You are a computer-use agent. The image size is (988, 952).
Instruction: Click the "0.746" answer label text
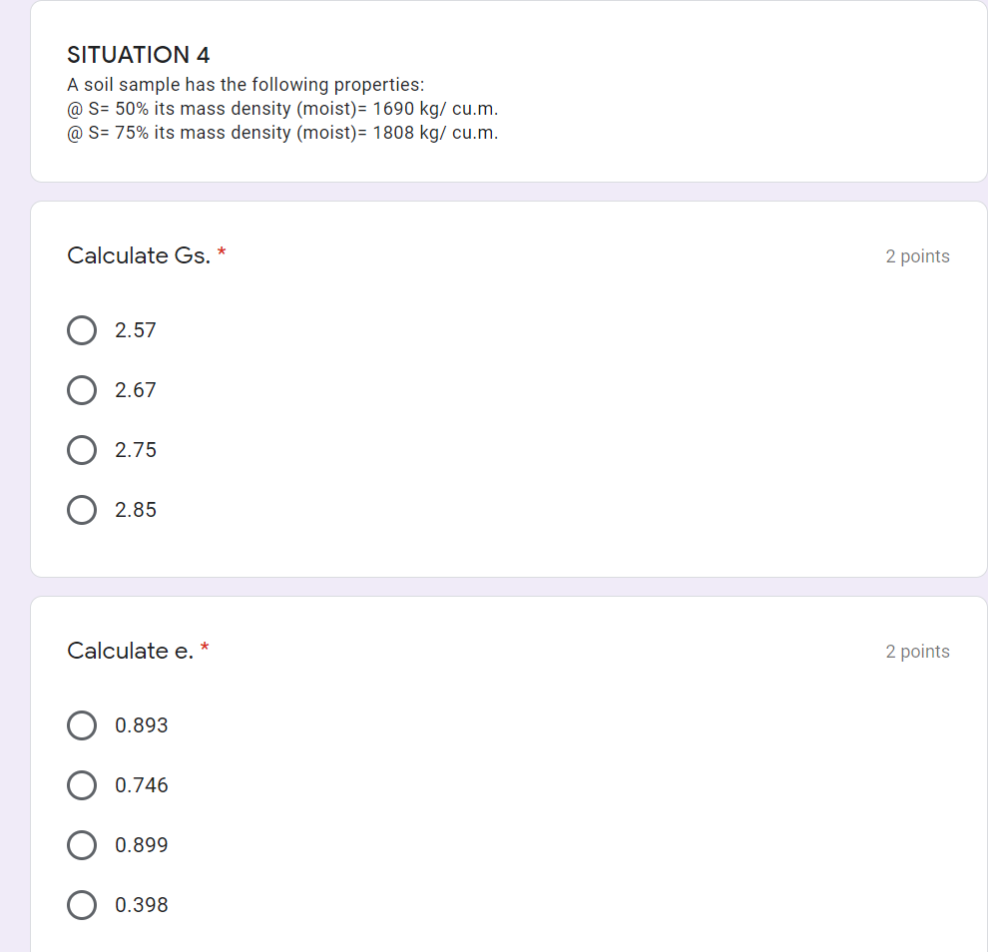pyautogui.click(x=141, y=785)
